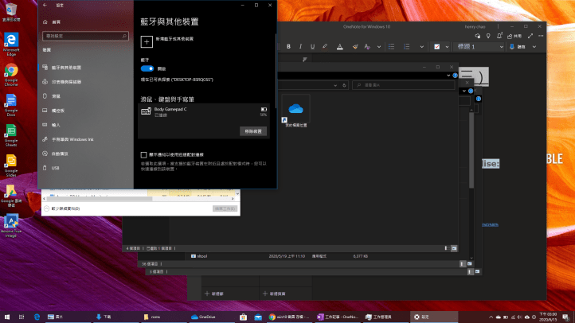575x323 pixels.
Task: Go back with the Settings back arrow
Action: pos(45,5)
